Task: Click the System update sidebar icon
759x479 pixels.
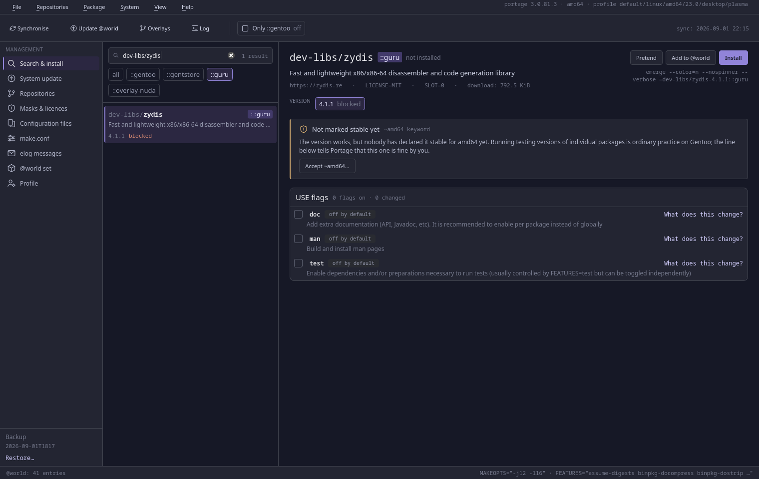Action: (x=11, y=78)
